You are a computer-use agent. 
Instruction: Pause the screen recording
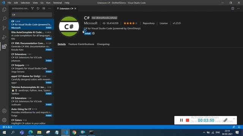pyautogui.click(x=181, y=120)
